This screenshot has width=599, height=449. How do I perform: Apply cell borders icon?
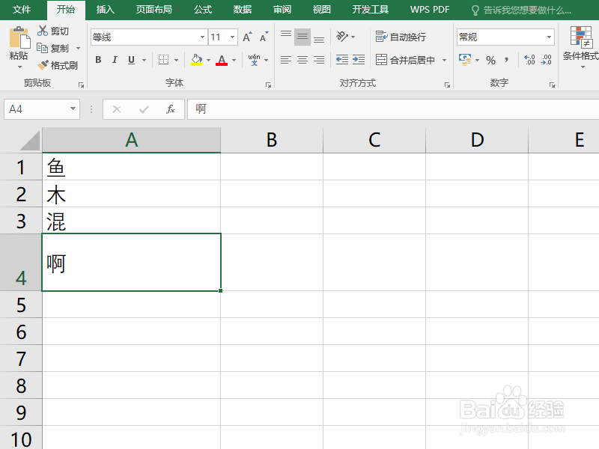point(163,60)
